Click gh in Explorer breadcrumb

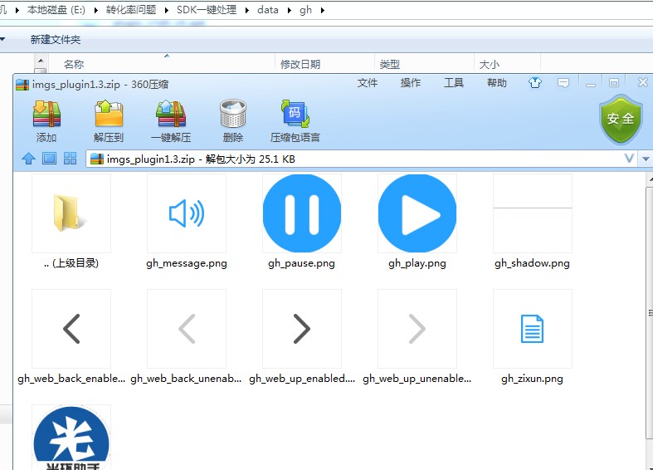click(x=305, y=10)
